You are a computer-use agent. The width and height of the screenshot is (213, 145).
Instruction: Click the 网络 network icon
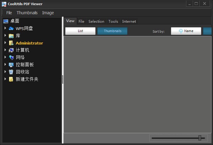pyautogui.click(x=11, y=58)
